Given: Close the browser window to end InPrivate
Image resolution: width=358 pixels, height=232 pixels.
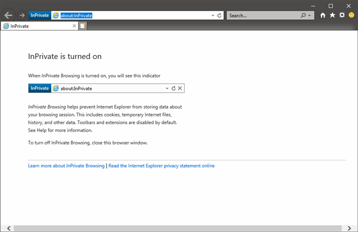Looking at the screenshot, I should 349,6.
